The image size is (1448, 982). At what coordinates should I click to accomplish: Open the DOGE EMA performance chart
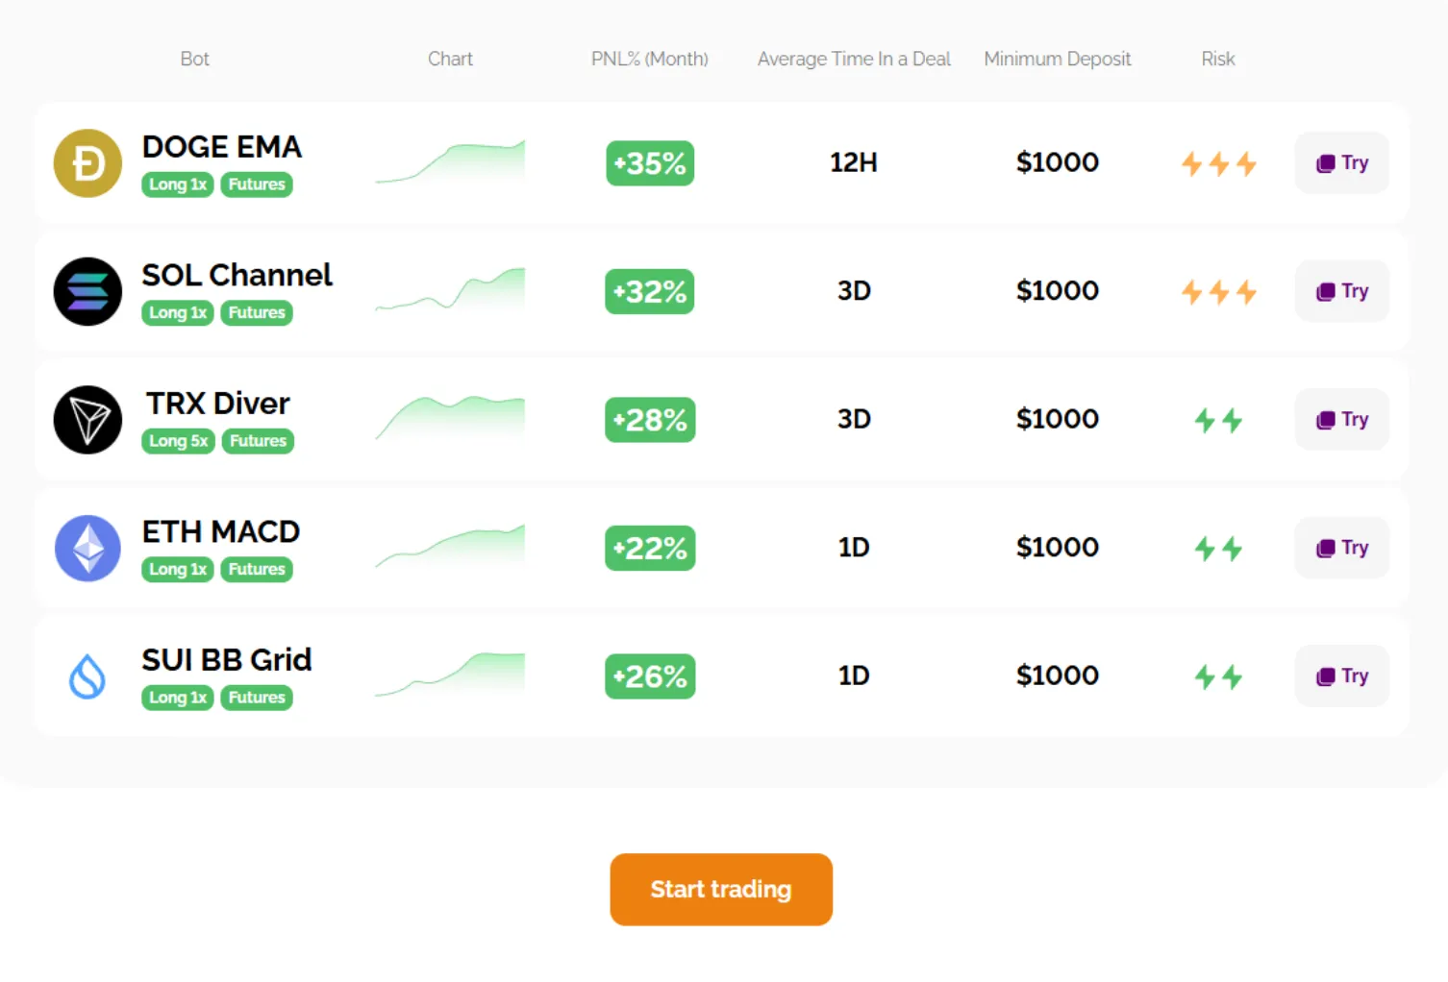pos(450,162)
